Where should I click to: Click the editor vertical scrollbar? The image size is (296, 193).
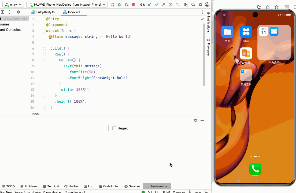(x=204, y=55)
